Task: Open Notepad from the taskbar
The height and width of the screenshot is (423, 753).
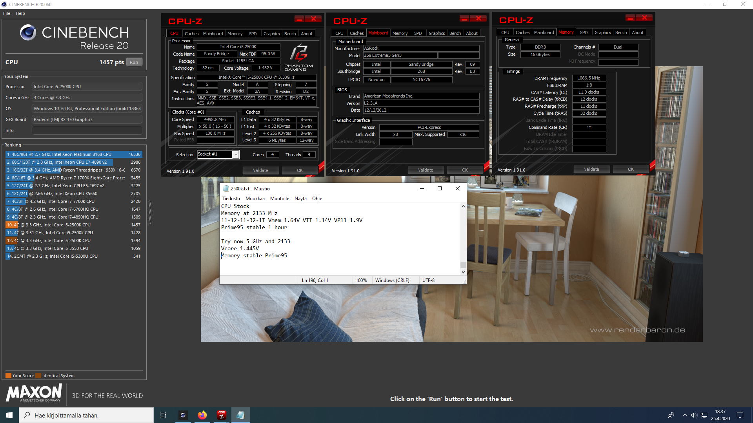Action: coord(240,415)
